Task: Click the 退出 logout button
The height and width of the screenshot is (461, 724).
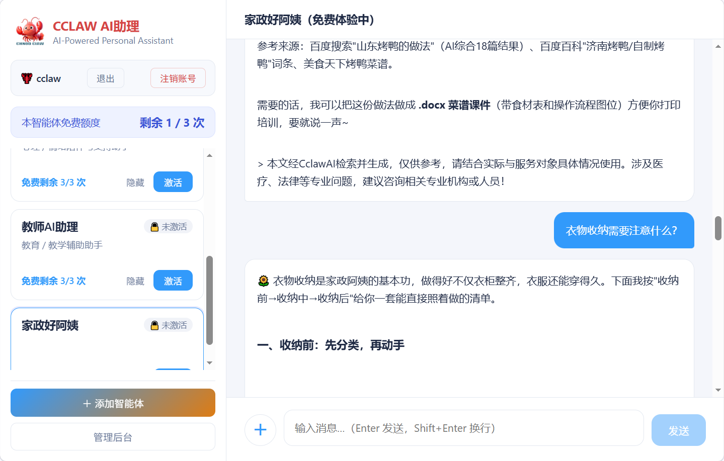Action: (x=106, y=78)
